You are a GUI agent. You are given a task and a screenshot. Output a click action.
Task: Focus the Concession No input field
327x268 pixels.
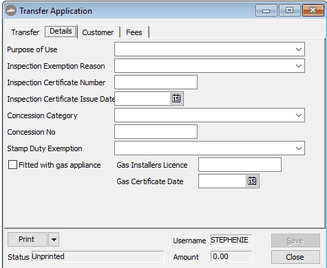click(x=156, y=132)
